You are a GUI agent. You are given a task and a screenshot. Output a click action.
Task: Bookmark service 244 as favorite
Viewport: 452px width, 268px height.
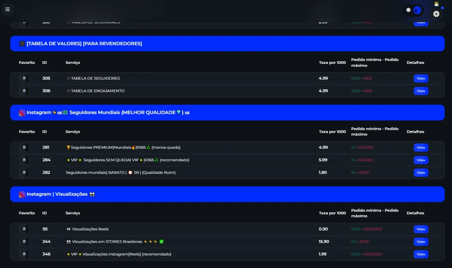pyautogui.click(x=24, y=242)
